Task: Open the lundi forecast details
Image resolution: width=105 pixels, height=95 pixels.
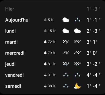Action: pyautogui.click(x=53, y=31)
